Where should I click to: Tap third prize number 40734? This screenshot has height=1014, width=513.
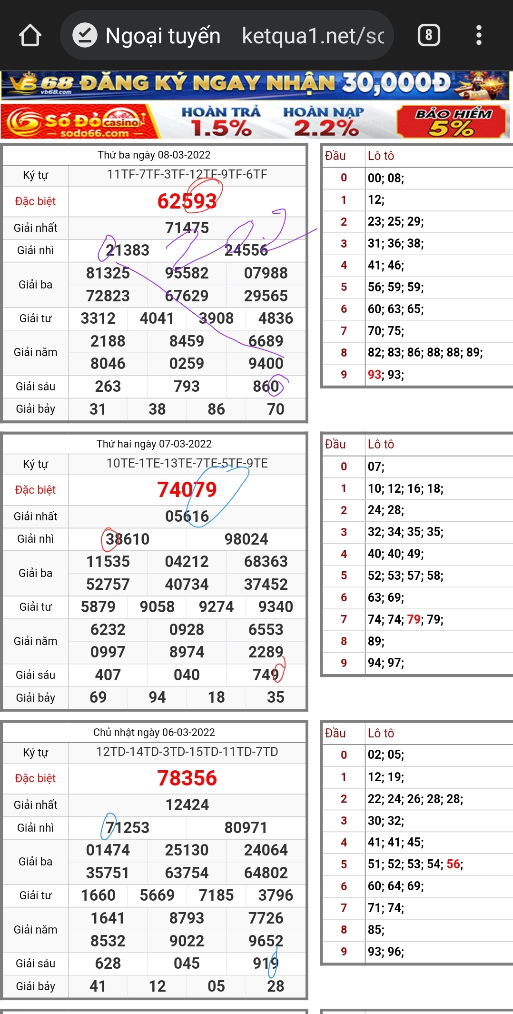pyautogui.click(x=187, y=585)
